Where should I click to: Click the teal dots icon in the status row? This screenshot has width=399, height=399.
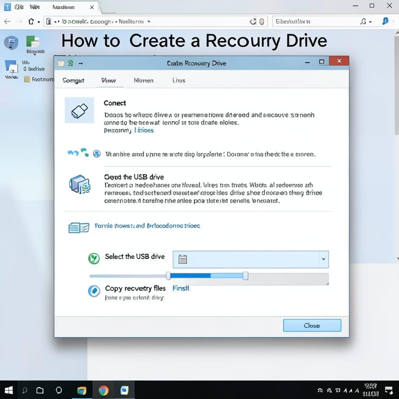tap(85, 152)
